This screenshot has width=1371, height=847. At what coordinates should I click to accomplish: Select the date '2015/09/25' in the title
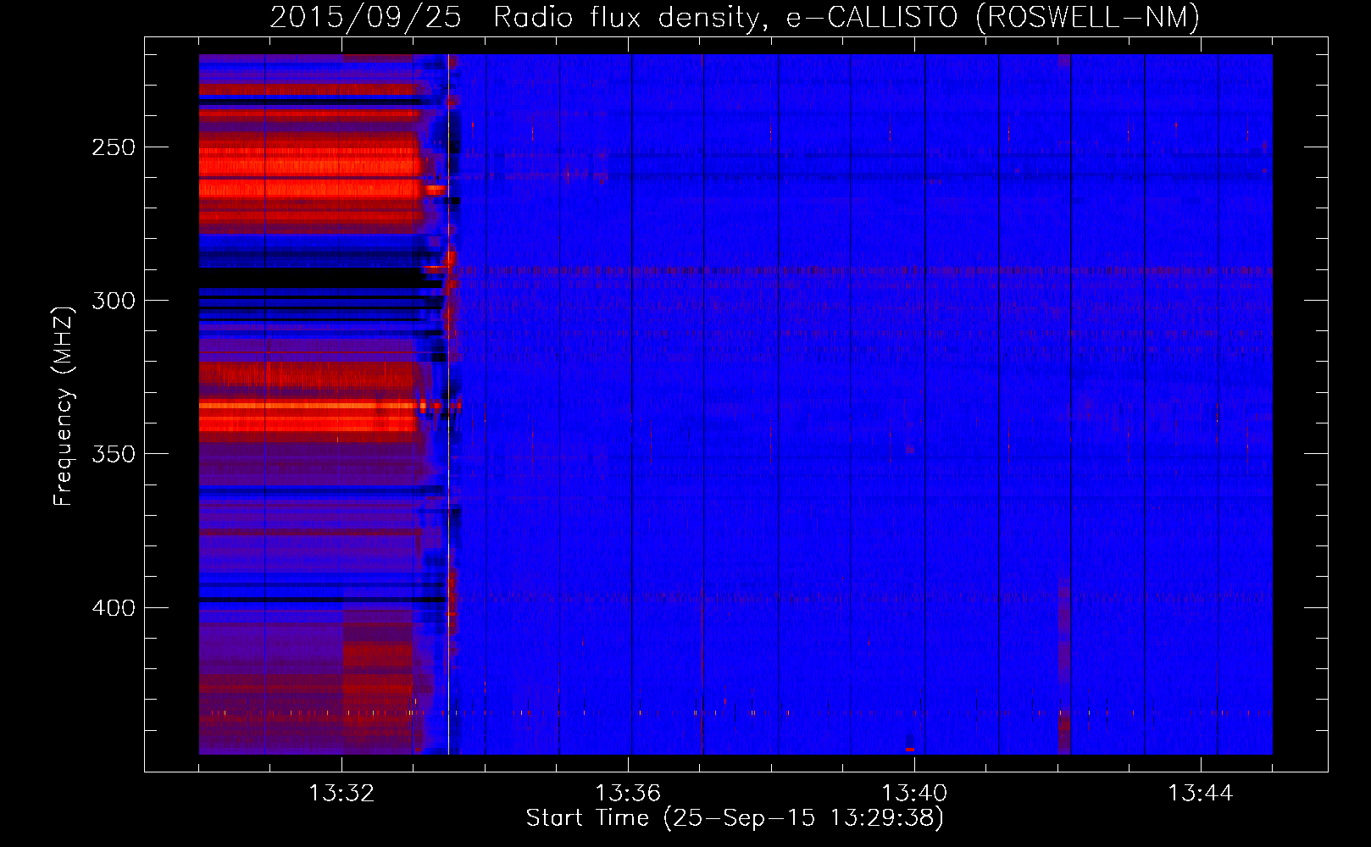click(x=366, y=17)
